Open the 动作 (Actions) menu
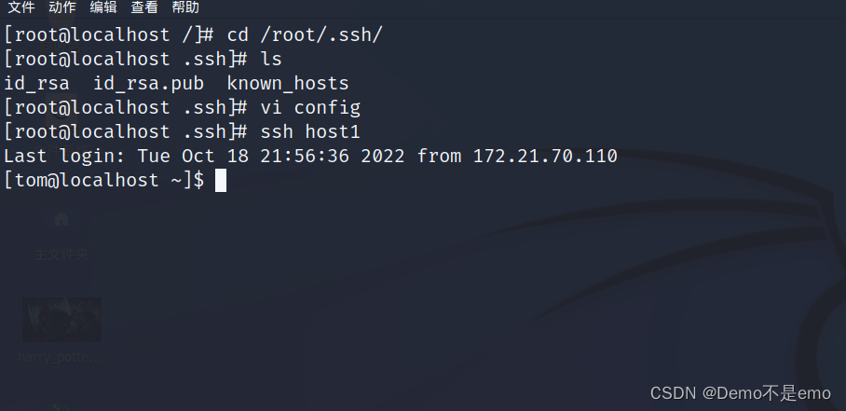The height and width of the screenshot is (411, 846). point(62,7)
